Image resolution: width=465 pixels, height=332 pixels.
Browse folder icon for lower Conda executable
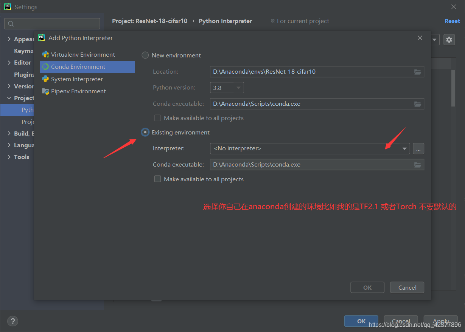(x=418, y=165)
